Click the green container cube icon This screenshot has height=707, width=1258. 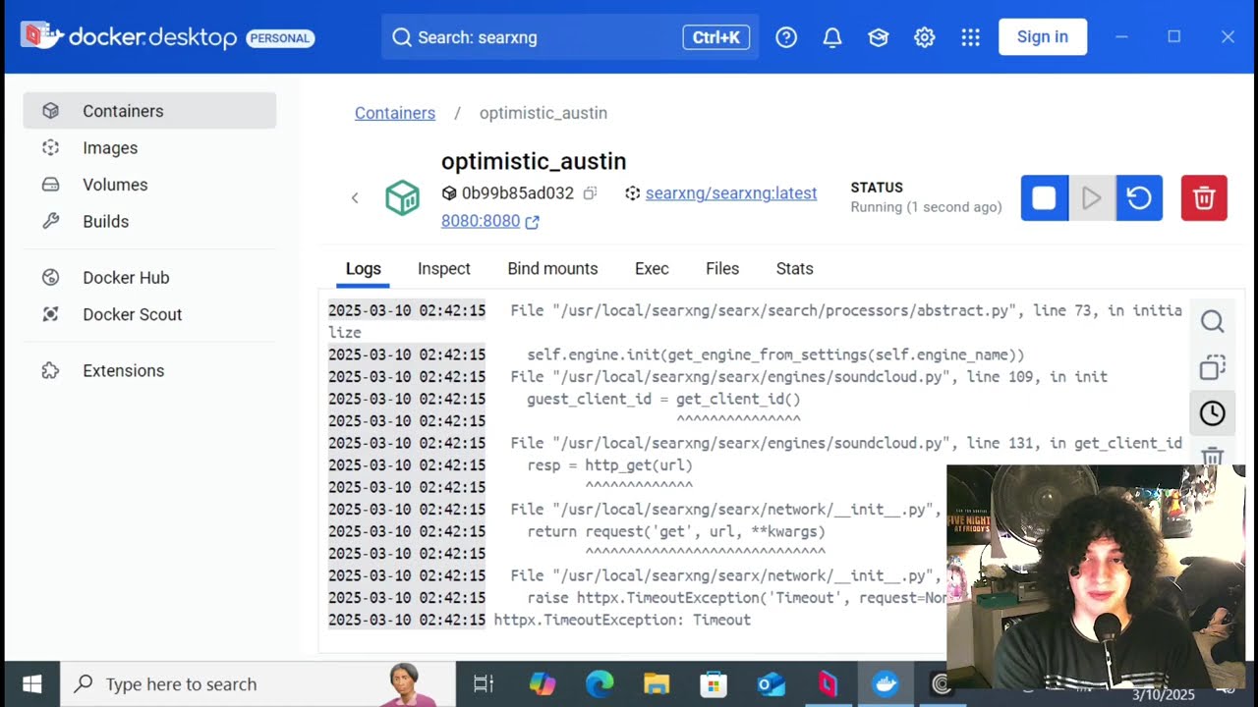pos(402,197)
